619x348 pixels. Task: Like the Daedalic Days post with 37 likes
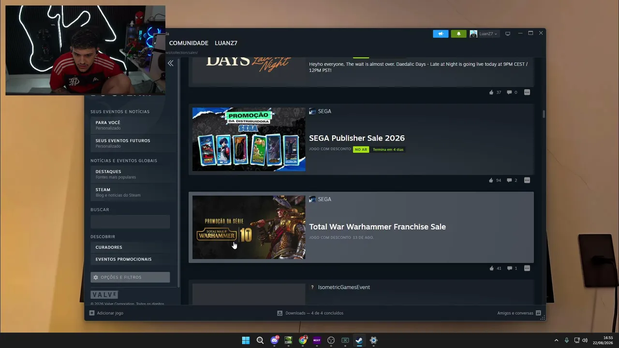[x=491, y=92]
